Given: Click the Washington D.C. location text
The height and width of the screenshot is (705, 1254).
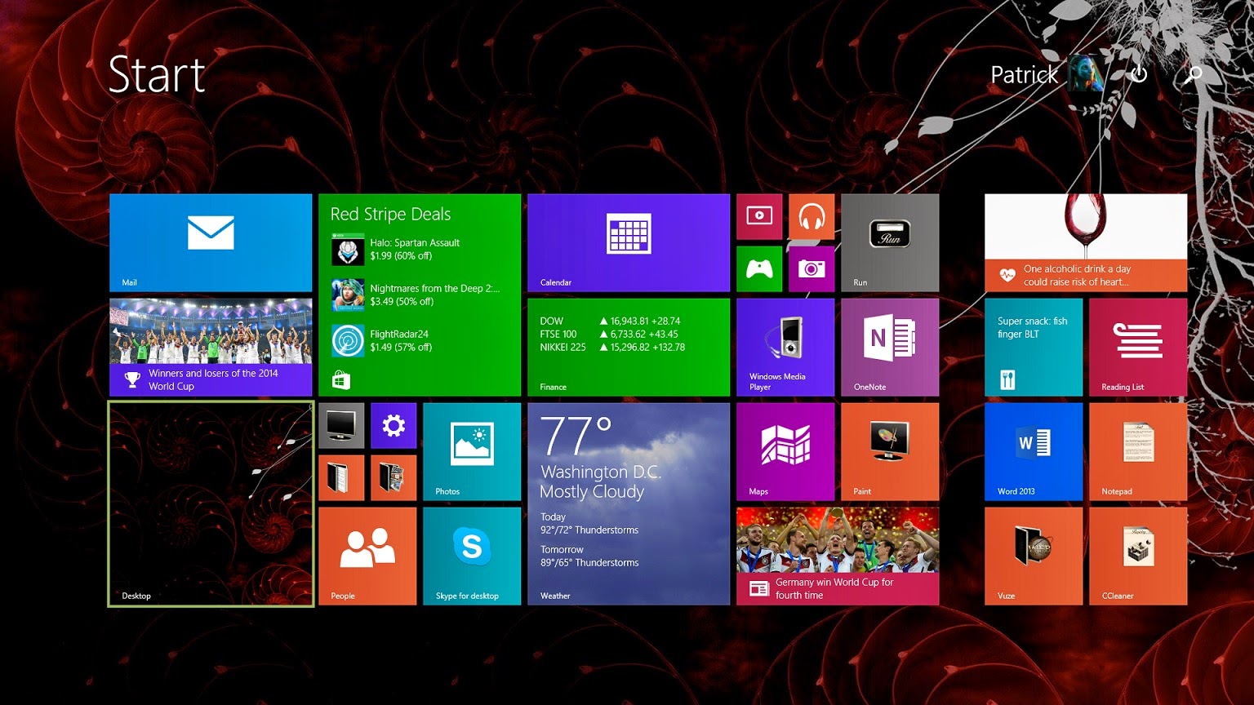Looking at the screenshot, I should coord(600,472).
